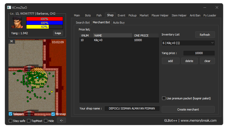Close the 6CmxZtaO window
The height and width of the screenshot is (132, 227).
[217, 7]
